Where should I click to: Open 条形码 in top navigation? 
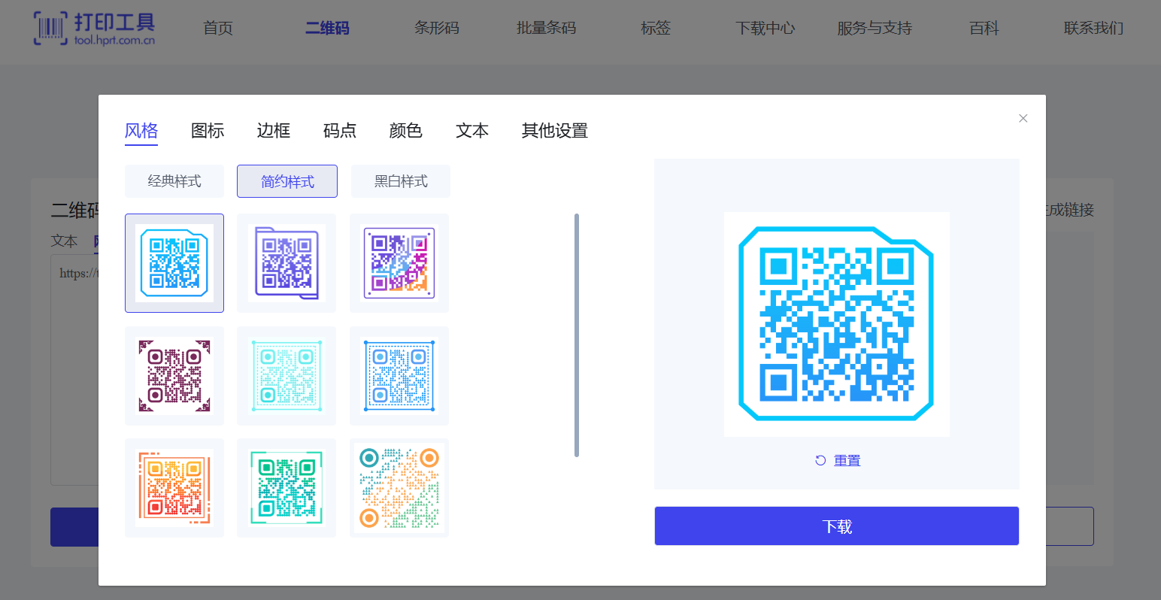click(437, 29)
